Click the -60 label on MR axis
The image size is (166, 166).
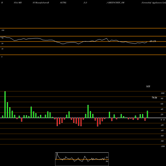pyautogui.click(x=162, y=136)
